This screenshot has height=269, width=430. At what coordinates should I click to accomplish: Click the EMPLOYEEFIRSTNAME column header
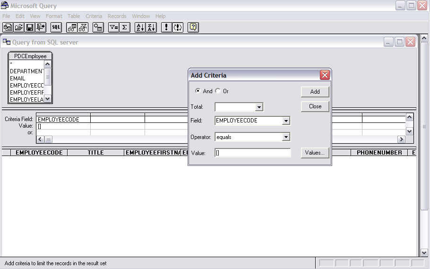pyautogui.click(x=153, y=153)
